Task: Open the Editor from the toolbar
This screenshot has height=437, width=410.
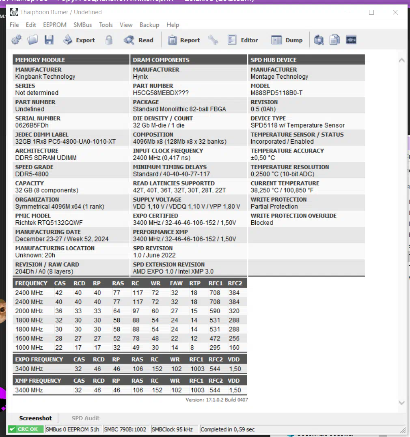Action: coord(243,40)
